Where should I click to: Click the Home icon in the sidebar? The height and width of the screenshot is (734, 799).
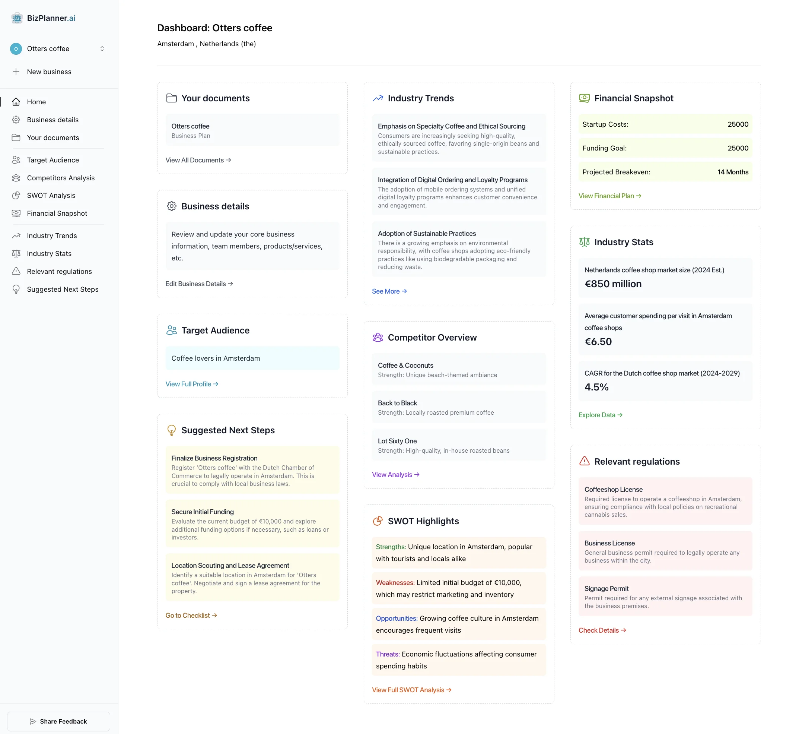(16, 102)
